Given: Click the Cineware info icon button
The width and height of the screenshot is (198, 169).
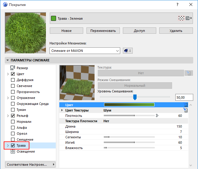Looking at the screenshot, I should click(x=128, y=51).
